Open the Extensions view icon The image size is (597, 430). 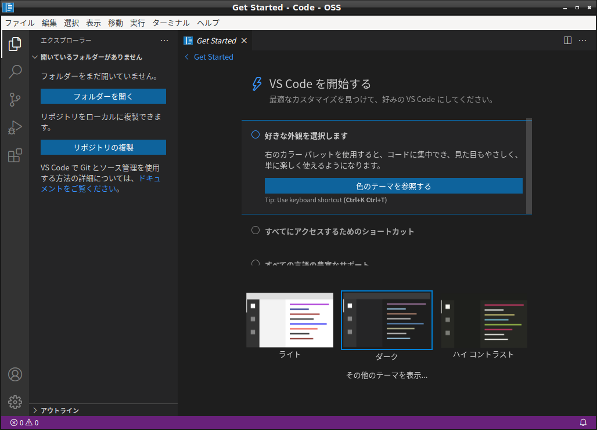point(15,155)
